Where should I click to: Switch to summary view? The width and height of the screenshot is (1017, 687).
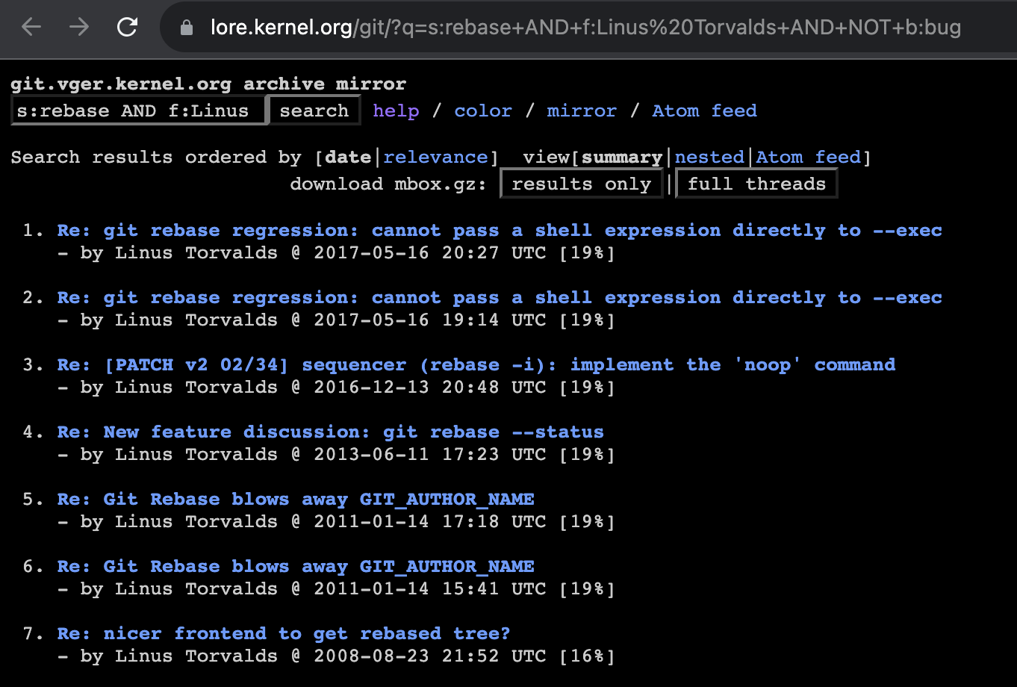tap(622, 157)
